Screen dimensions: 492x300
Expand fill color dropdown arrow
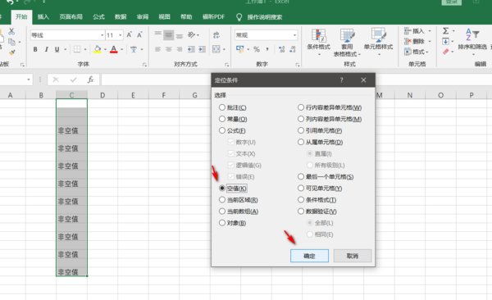105,49
